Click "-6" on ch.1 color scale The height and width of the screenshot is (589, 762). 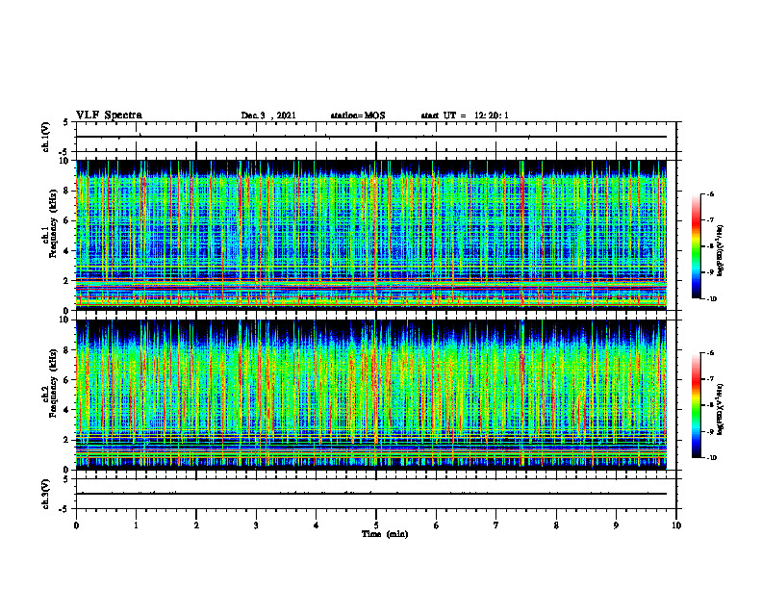(x=710, y=193)
